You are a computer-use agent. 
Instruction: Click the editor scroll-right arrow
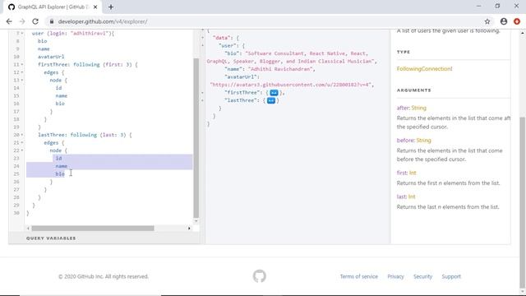tap(189, 229)
